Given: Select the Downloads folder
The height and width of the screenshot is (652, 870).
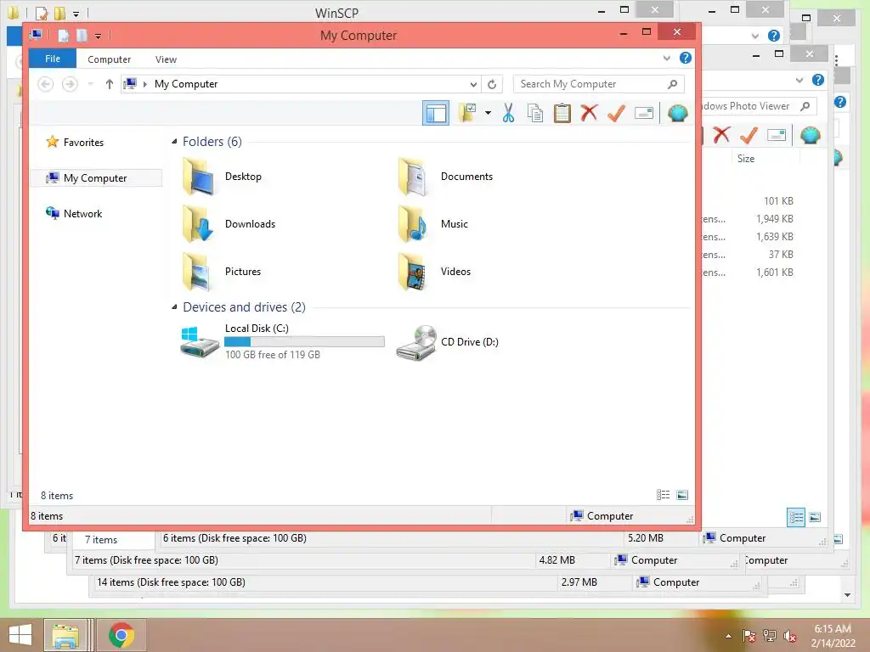Looking at the screenshot, I should 229,224.
